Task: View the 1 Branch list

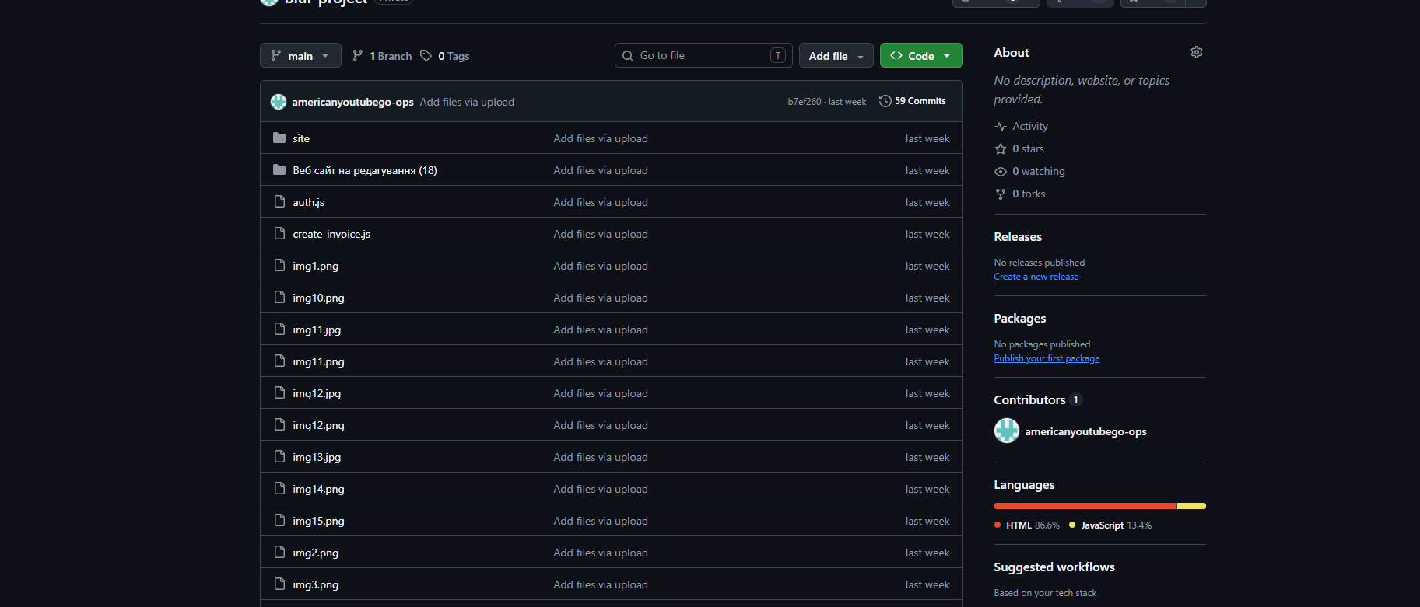Action: click(x=382, y=56)
